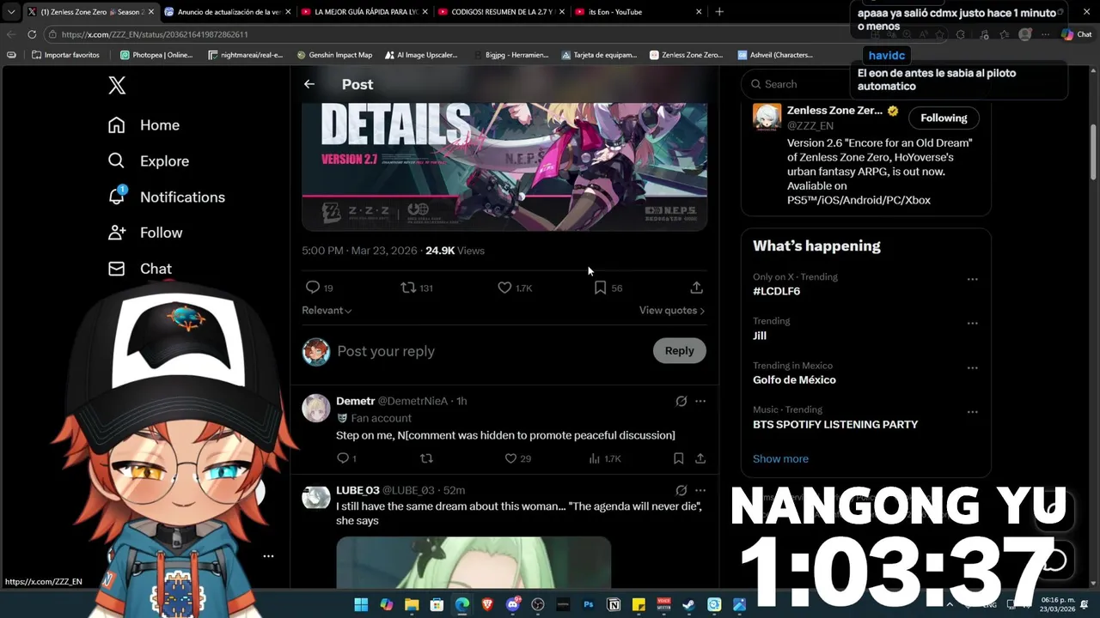Click the Grok icon on Demetr's reply
Screen dimensions: 1100x618
(681, 401)
